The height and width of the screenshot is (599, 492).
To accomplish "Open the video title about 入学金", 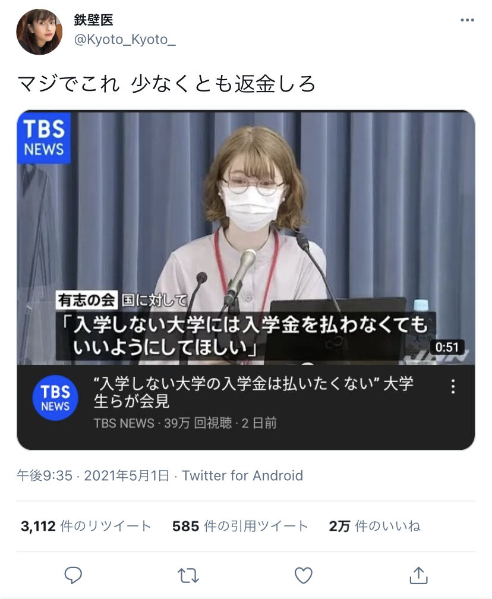I will (253, 392).
